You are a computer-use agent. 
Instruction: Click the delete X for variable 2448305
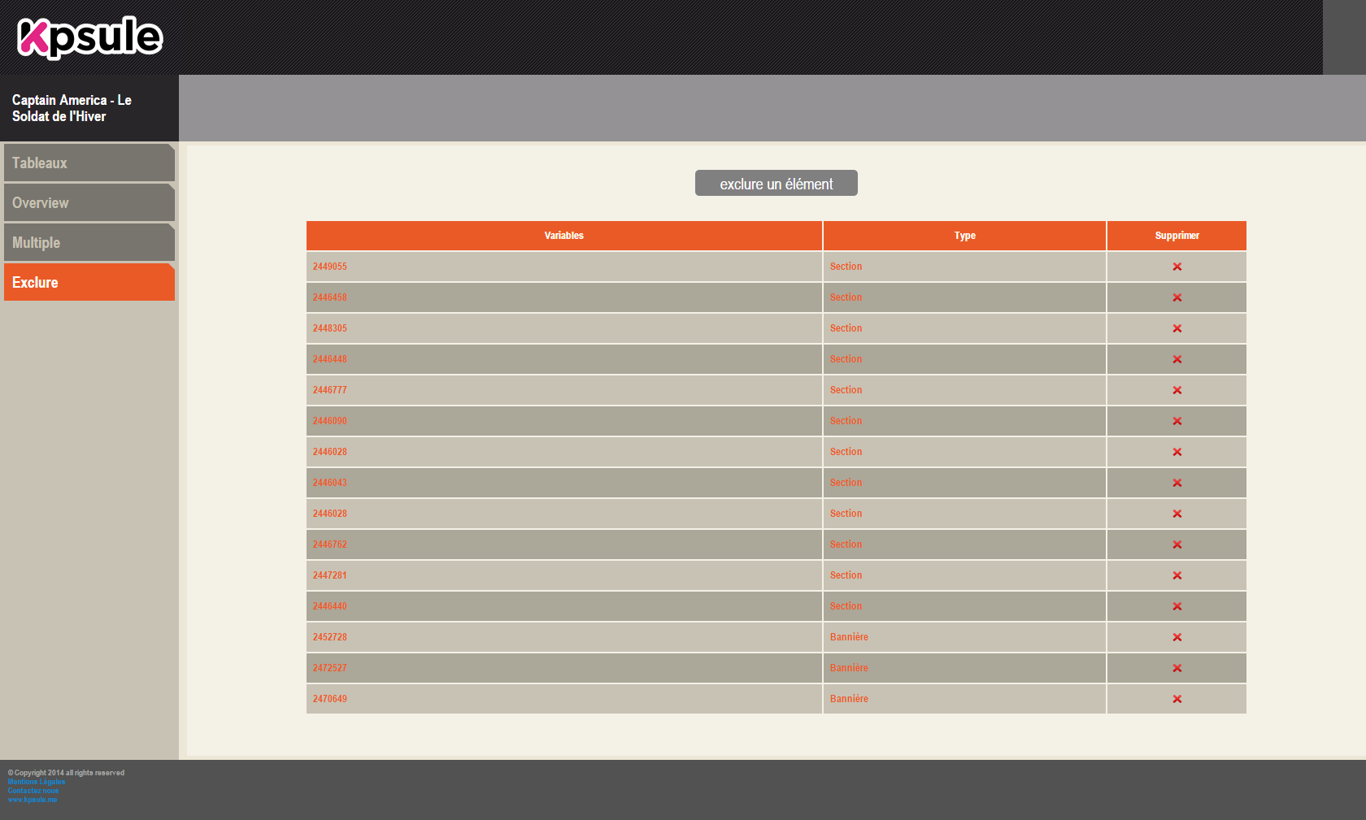click(1177, 328)
